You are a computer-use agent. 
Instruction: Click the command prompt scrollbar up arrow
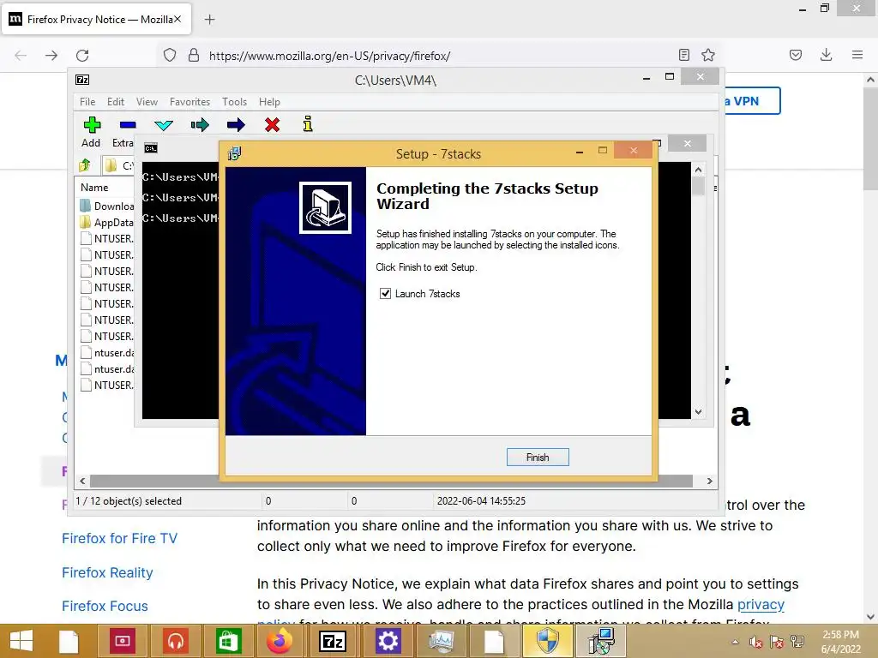[x=698, y=169]
